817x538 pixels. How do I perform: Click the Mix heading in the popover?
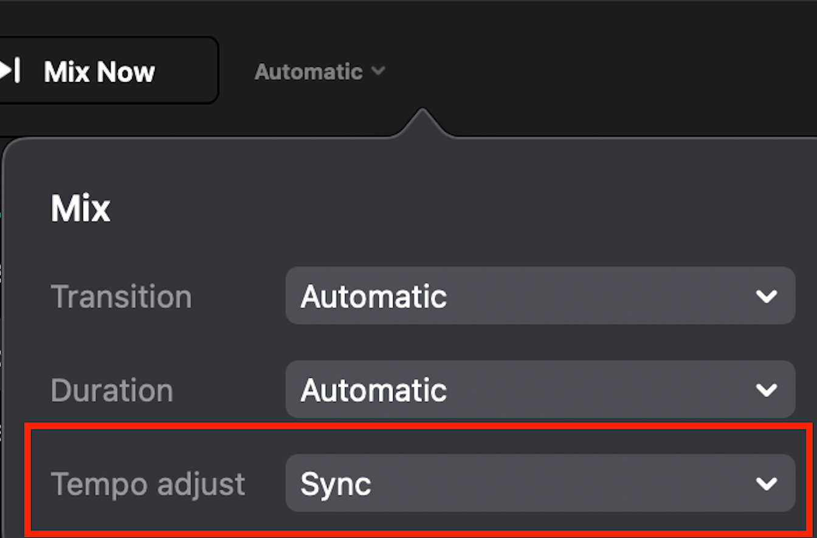pyautogui.click(x=81, y=209)
